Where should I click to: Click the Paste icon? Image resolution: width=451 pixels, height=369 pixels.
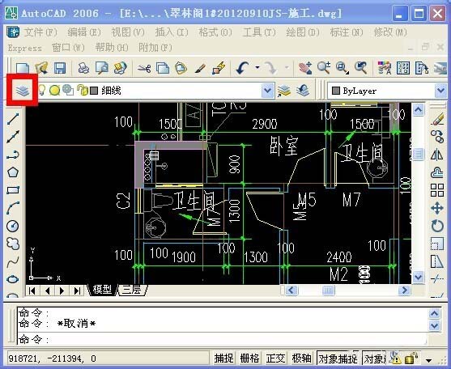pos(181,68)
